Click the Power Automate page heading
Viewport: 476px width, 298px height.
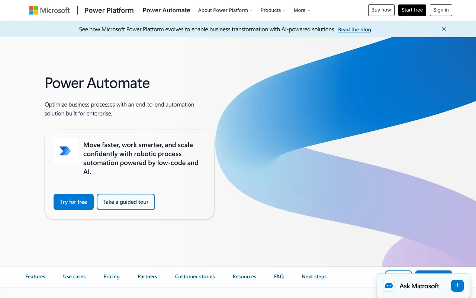[97, 83]
